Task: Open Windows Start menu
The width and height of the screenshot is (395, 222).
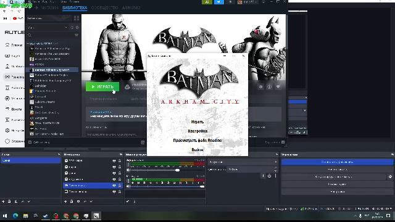Action: [5, 216]
